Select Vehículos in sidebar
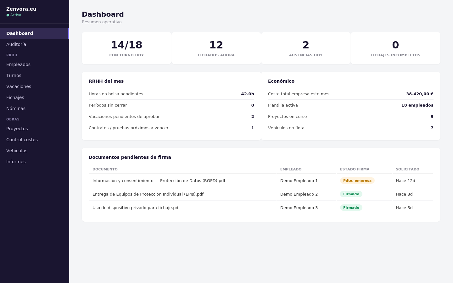The width and height of the screenshot is (453, 283). pyautogui.click(x=34, y=151)
